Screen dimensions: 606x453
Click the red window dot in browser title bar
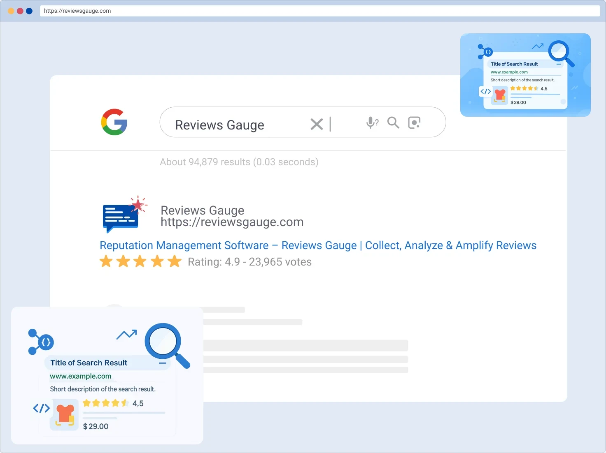coord(20,11)
